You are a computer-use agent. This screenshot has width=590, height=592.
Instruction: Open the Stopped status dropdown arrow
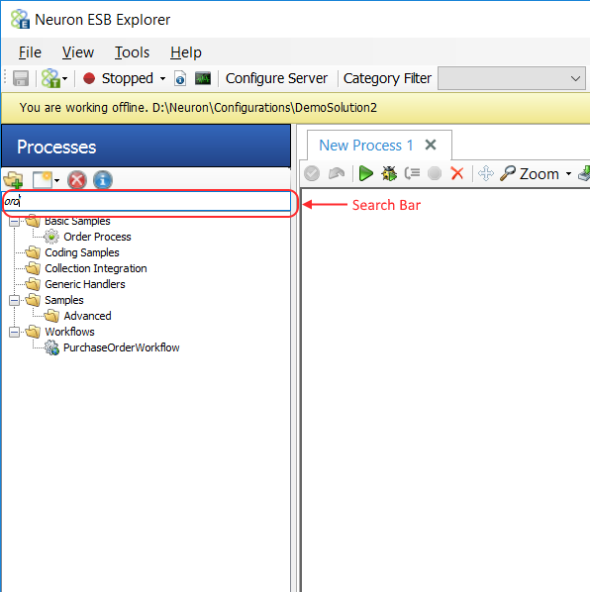pyautogui.click(x=162, y=78)
